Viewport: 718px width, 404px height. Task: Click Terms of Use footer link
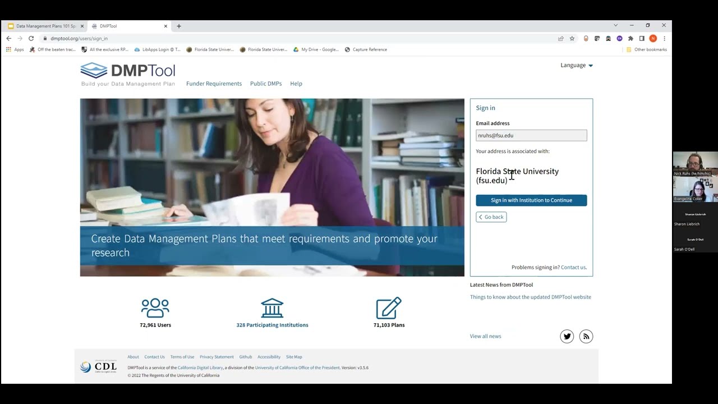click(182, 357)
